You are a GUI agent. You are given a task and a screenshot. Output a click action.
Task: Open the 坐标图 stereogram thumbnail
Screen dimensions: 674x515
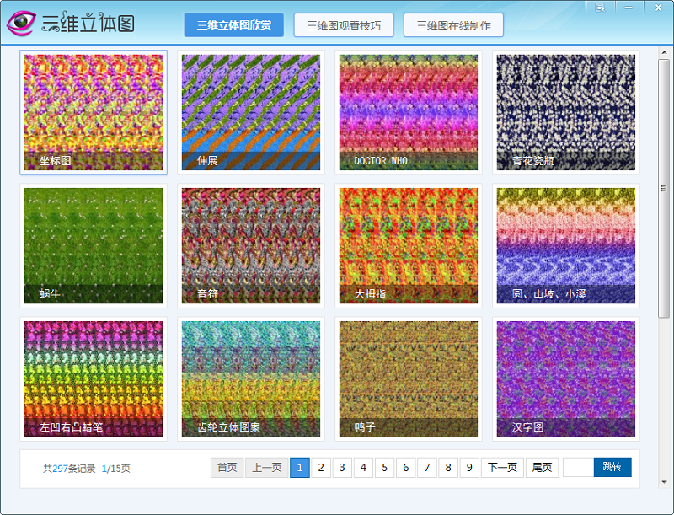tap(93, 112)
